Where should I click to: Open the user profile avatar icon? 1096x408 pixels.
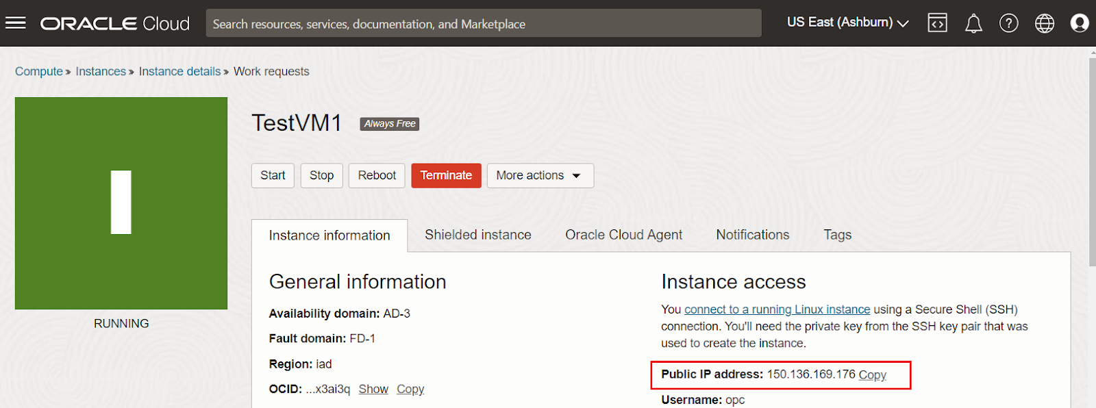(x=1080, y=23)
